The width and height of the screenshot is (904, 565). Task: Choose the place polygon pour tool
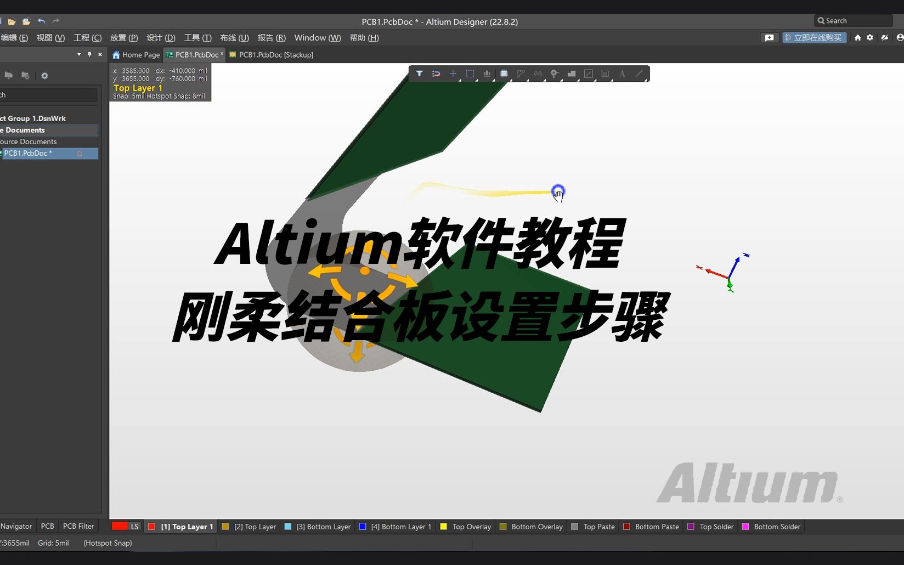click(572, 74)
